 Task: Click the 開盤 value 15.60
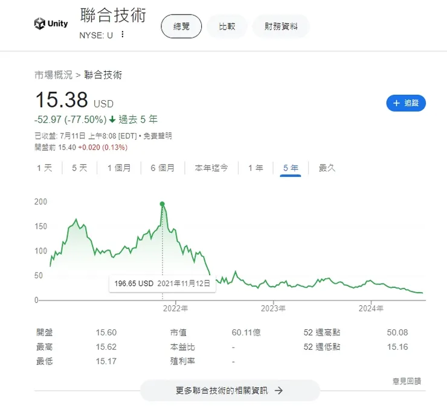[x=106, y=332]
